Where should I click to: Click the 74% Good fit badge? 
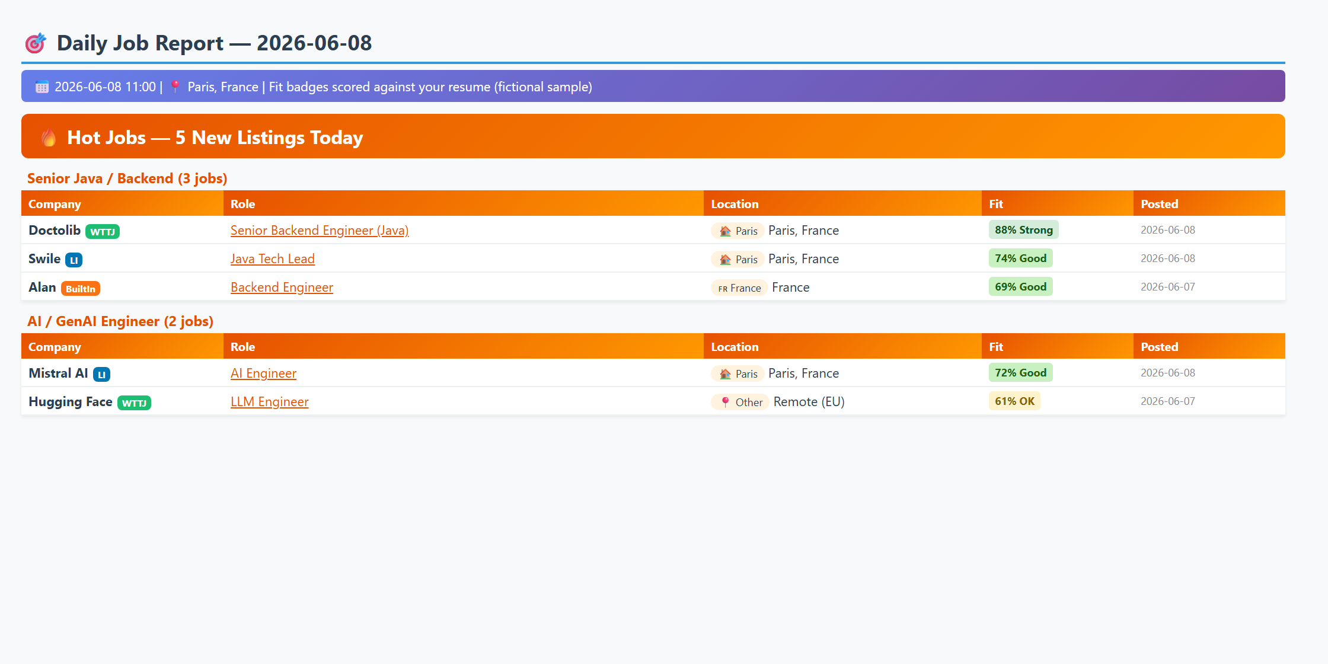[x=1021, y=258]
